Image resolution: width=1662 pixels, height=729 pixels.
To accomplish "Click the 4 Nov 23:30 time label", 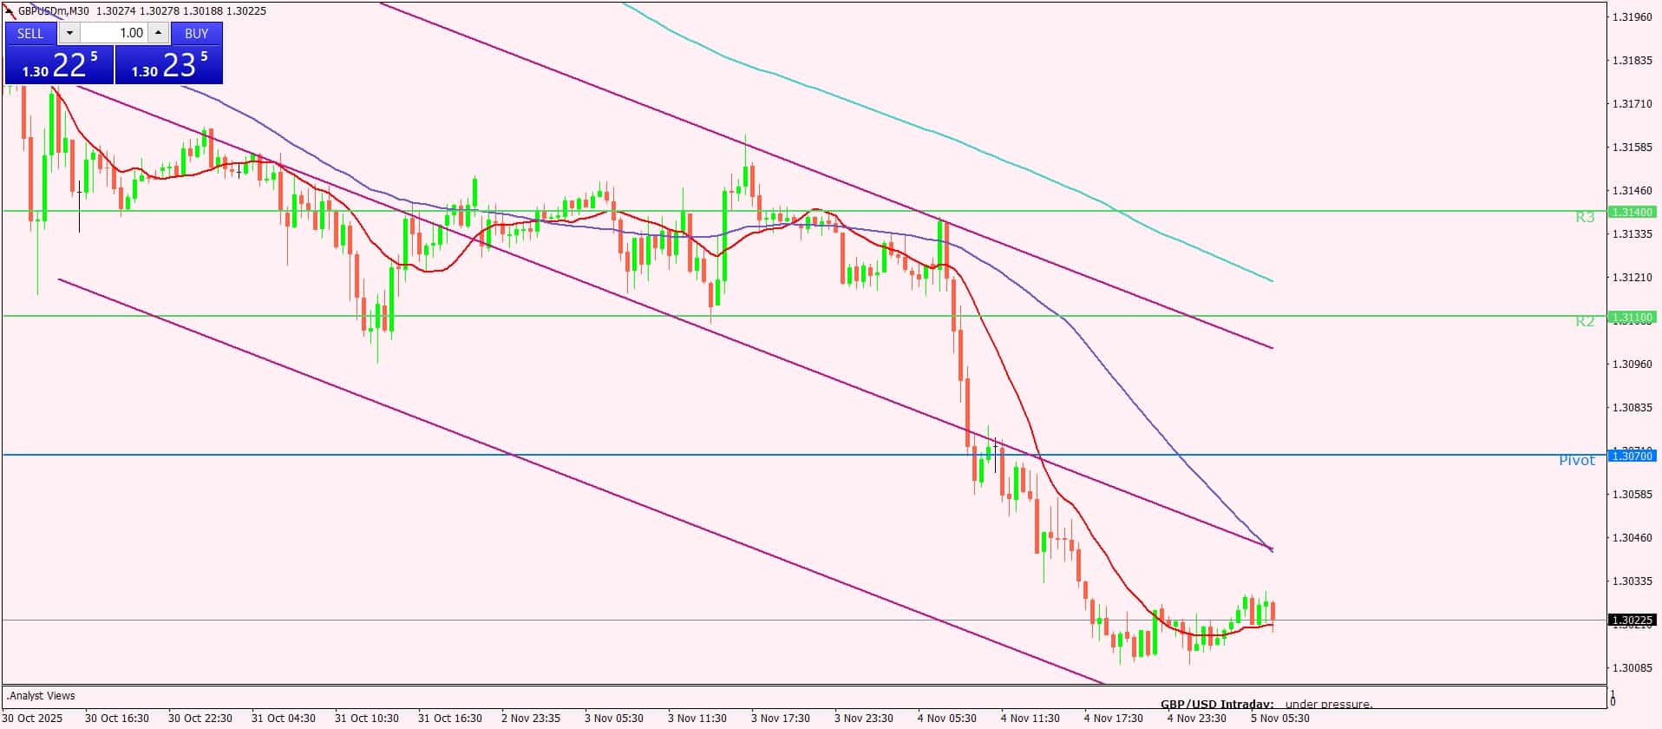I will point(1197,718).
